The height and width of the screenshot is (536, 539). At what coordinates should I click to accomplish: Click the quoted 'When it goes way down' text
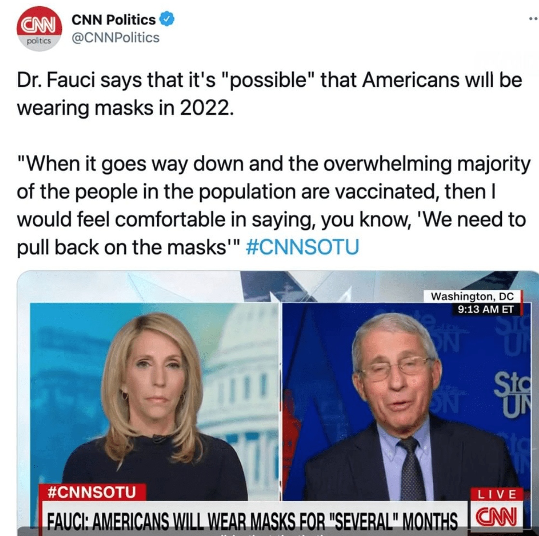click(274, 205)
